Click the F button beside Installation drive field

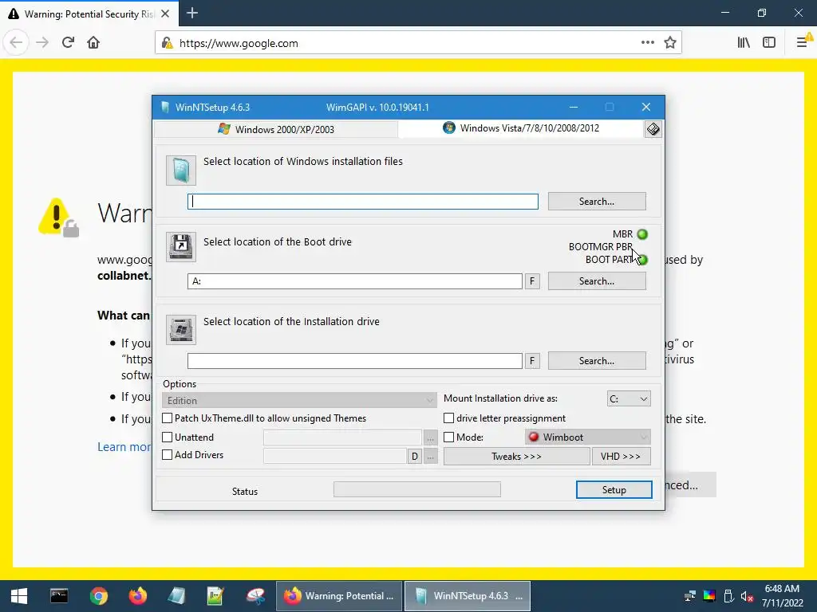532,361
